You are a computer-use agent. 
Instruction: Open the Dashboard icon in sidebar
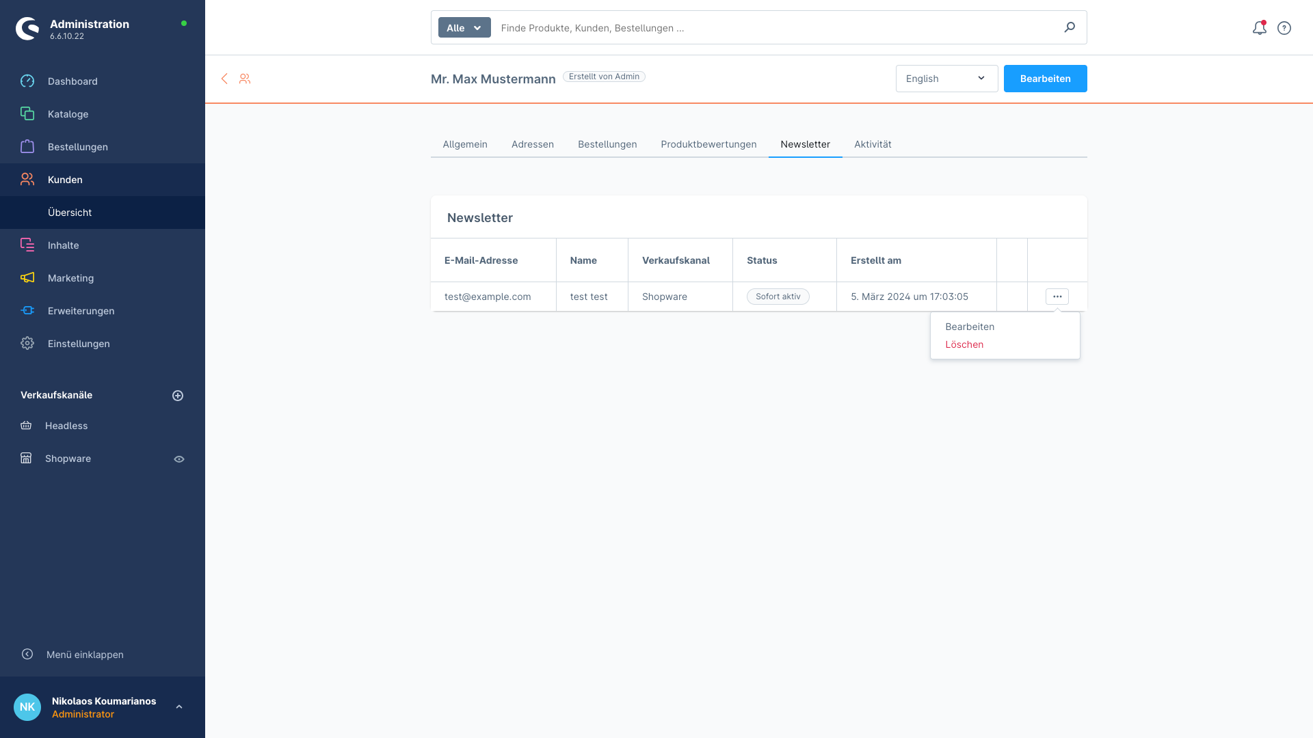pyautogui.click(x=27, y=81)
